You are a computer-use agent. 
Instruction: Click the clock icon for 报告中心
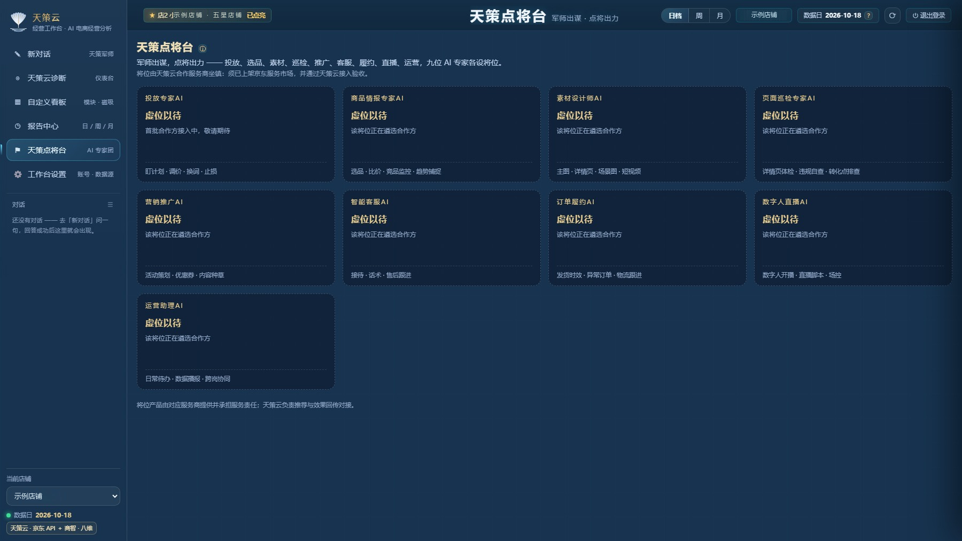[18, 126]
